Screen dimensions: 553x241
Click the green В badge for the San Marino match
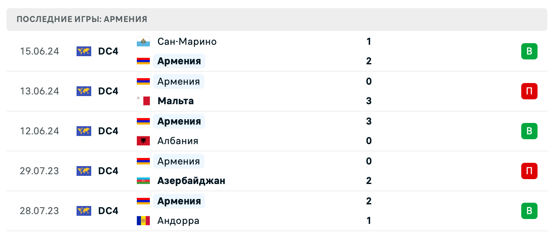(x=529, y=51)
